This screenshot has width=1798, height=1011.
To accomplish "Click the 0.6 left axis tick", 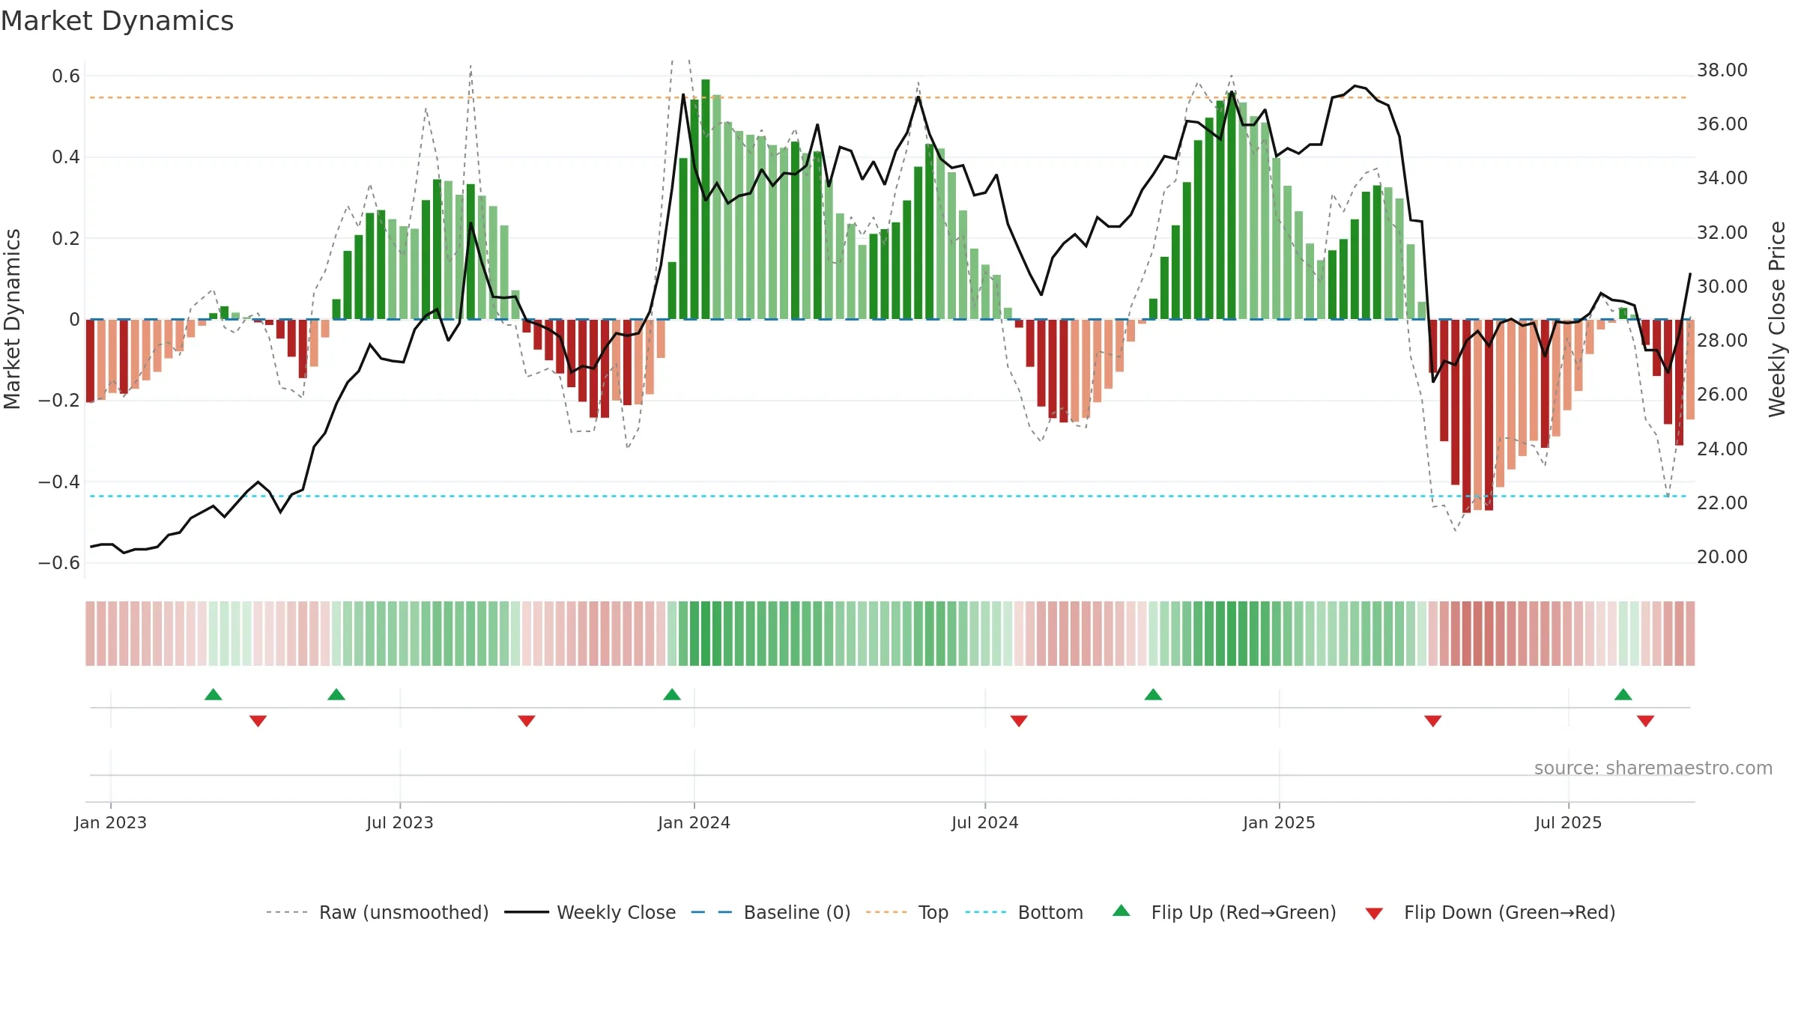I will [66, 76].
